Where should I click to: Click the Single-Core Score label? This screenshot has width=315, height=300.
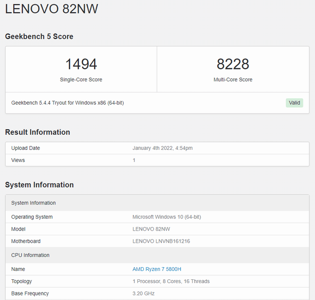(81, 79)
